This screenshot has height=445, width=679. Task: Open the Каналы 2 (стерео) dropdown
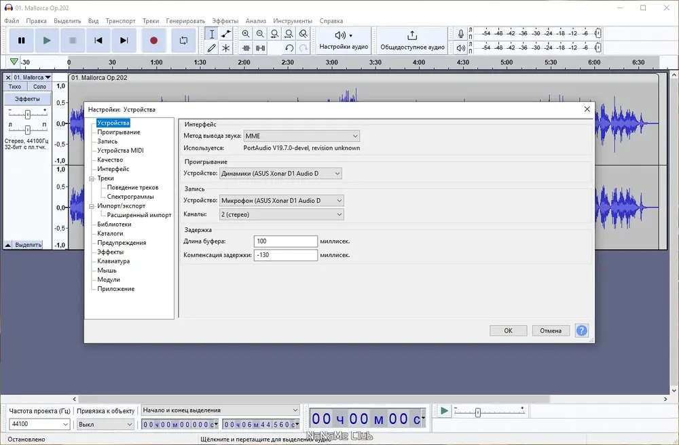coord(282,214)
